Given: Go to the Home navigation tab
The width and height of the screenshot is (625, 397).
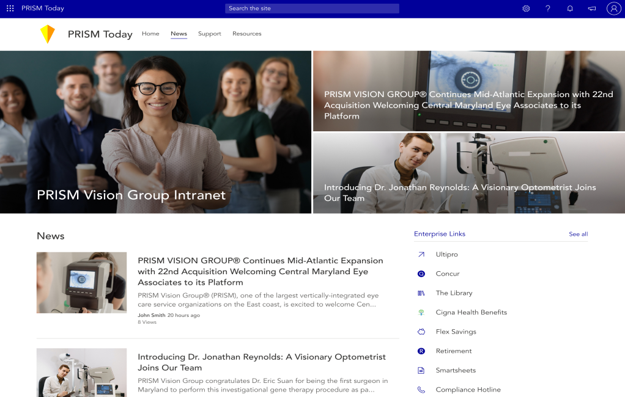Looking at the screenshot, I should click(x=150, y=34).
